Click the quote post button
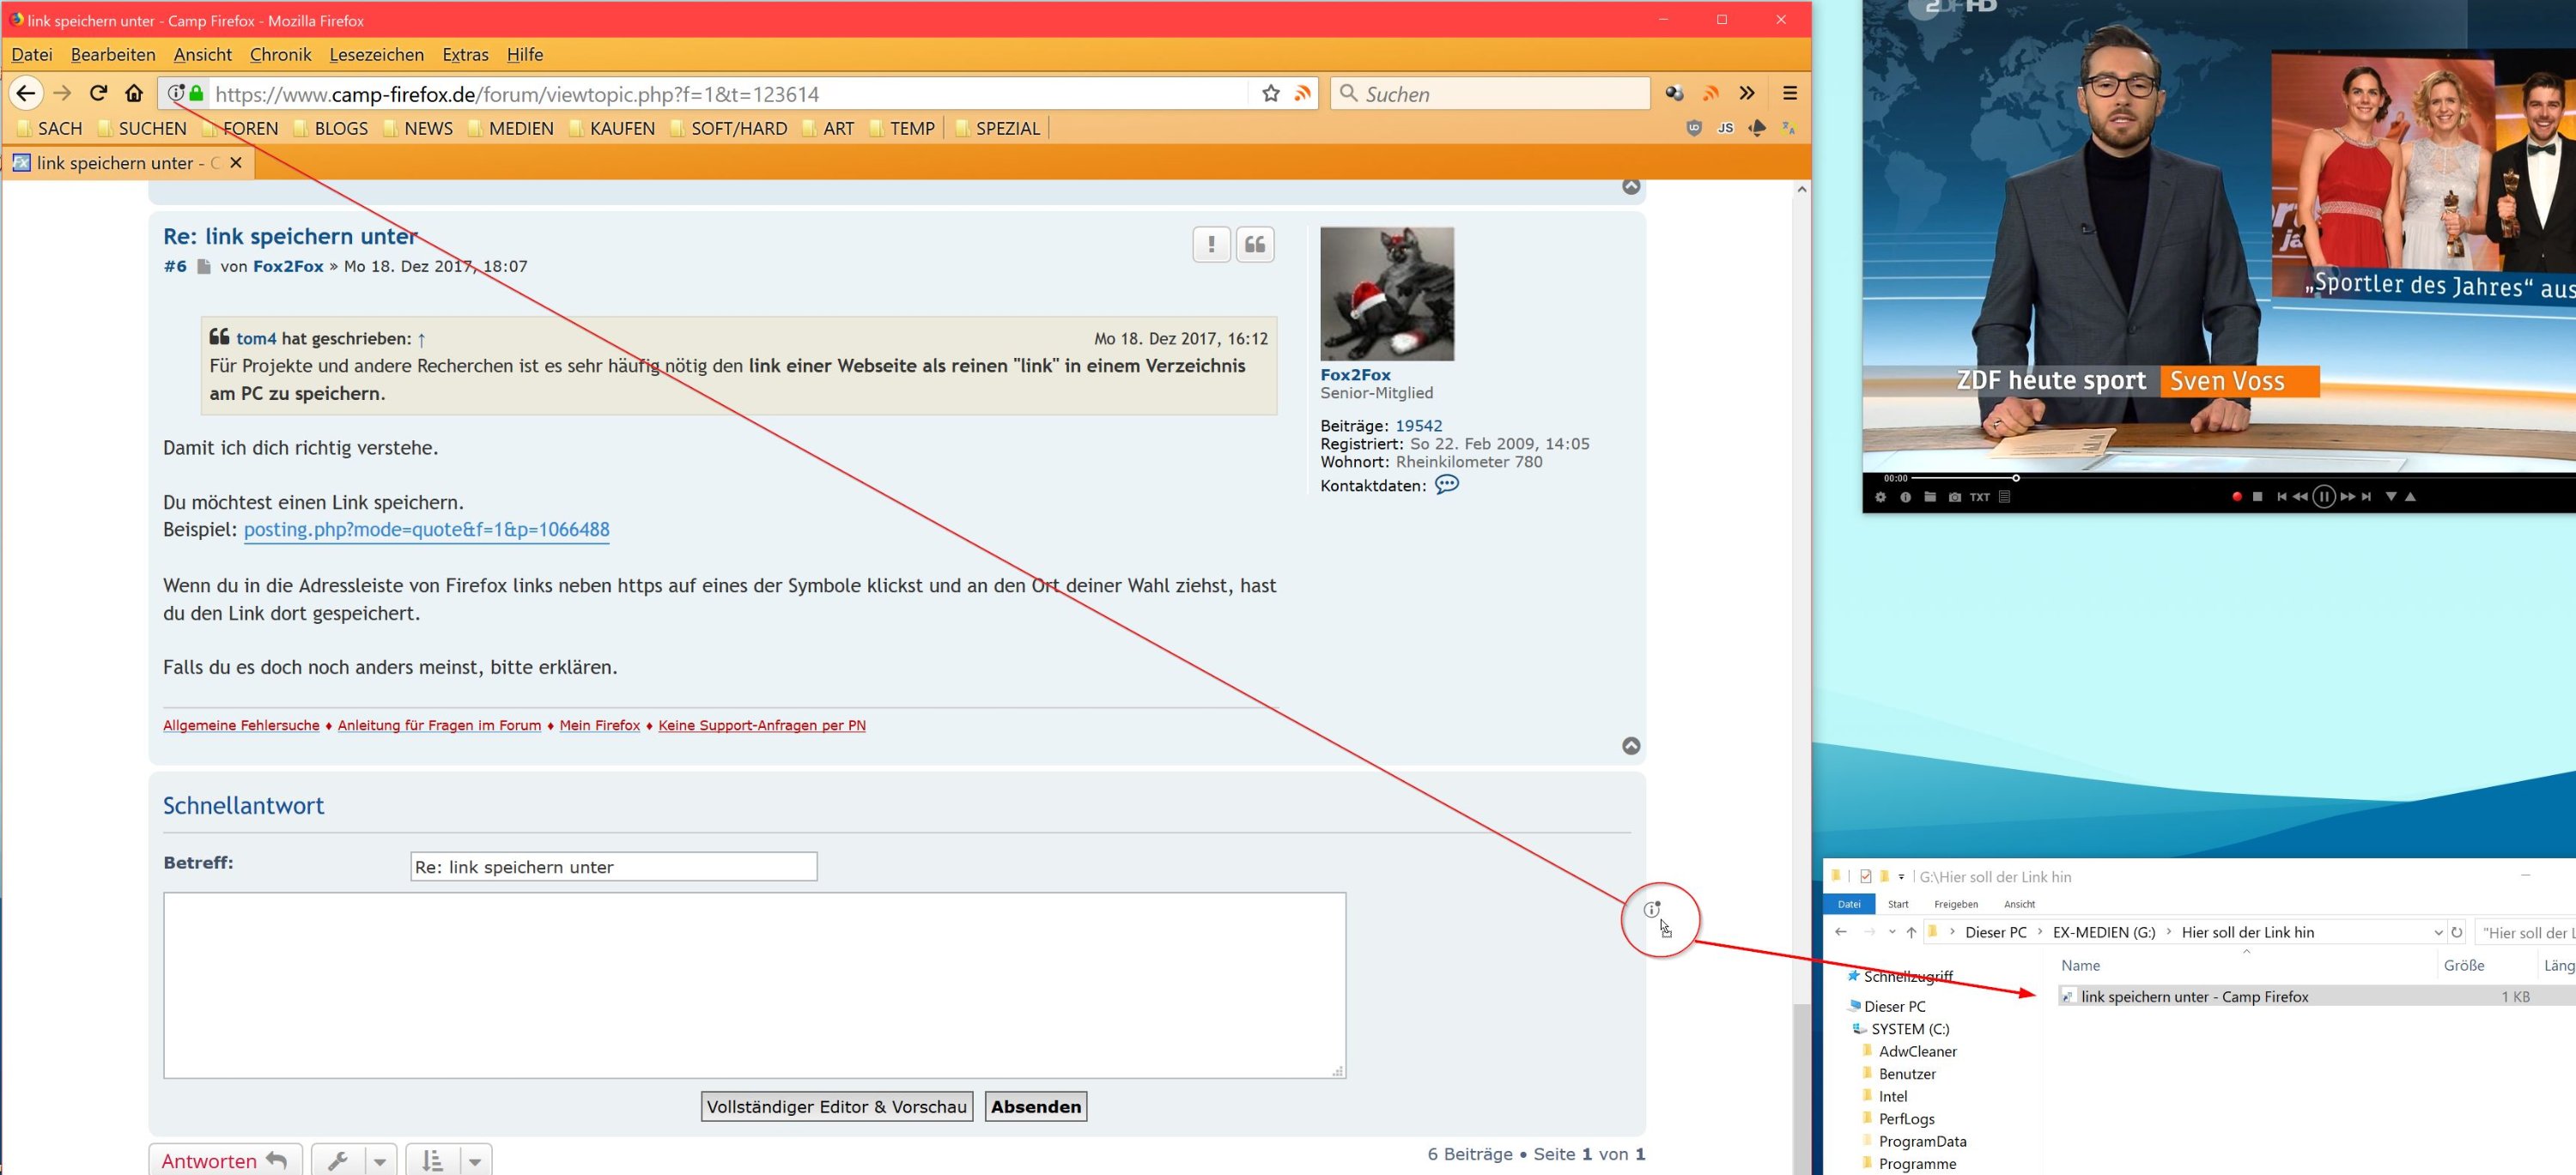This screenshot has width=2576, height=1175. click(x=1254, y=245)
